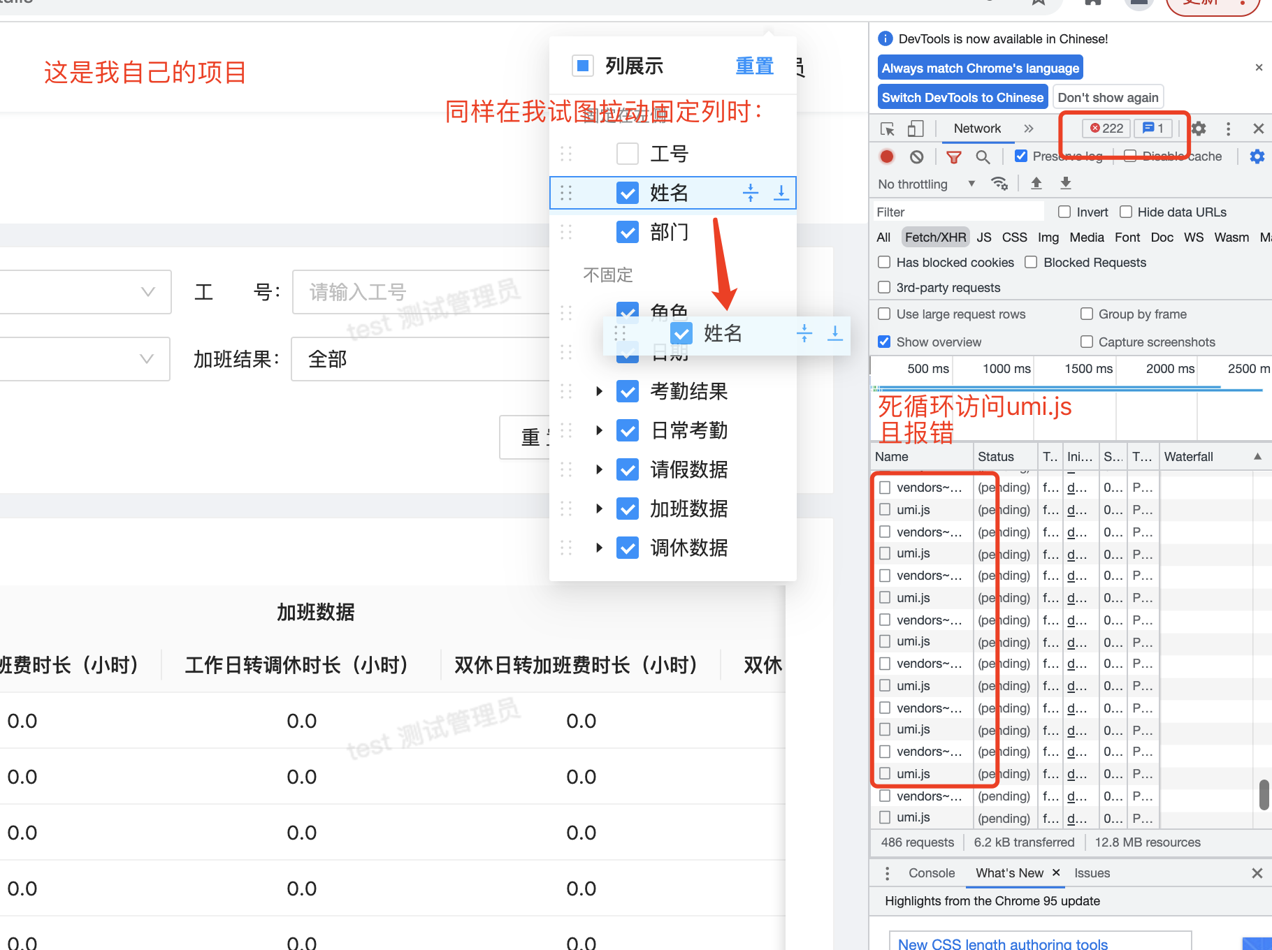Screen dimensions: 1272x950
Task: Switch to the Console tab
Action: point(931,872)
